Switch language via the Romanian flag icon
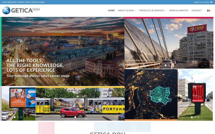This screenshot has width=215, height=134. (208, 10)
